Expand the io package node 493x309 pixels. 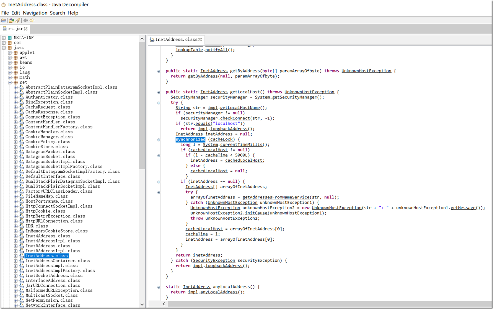coord(10,68)
